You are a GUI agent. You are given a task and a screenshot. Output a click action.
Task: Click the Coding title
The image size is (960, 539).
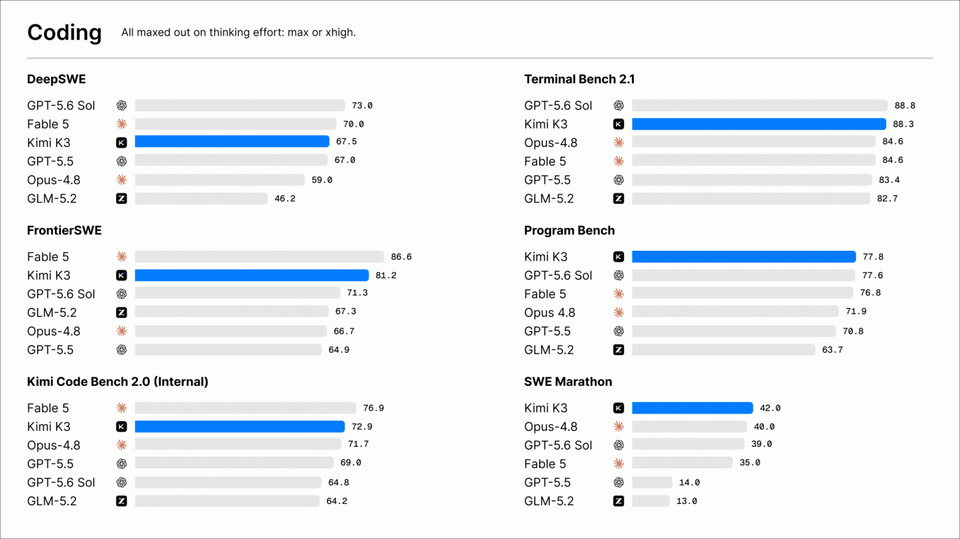(65, 33)
